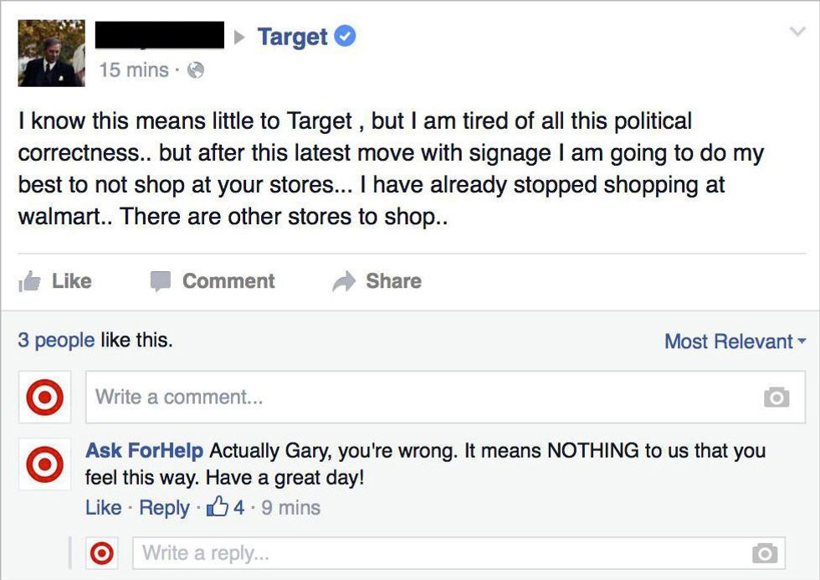Click camera icon in reply box
820x580 pixels.
pyautogui.click(x=763, y=553)
